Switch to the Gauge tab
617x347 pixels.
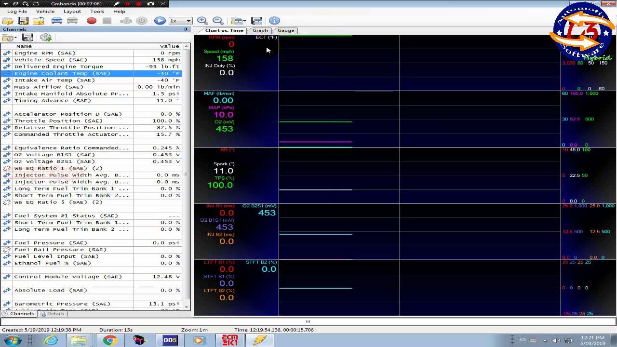pyautogui.click(x=286, y=30)
